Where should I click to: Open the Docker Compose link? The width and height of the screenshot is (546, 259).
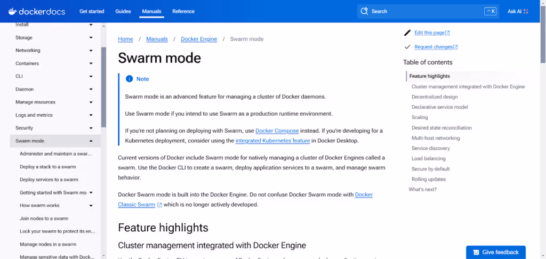277,131
